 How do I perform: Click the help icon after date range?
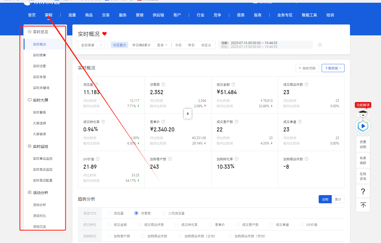tap(320, 45)
